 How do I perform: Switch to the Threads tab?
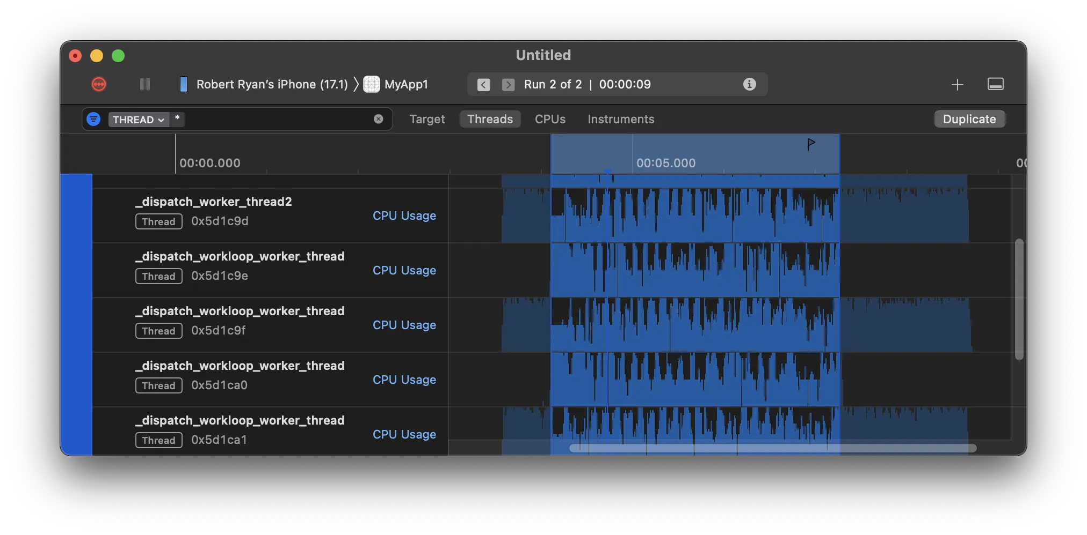(490, 119)
